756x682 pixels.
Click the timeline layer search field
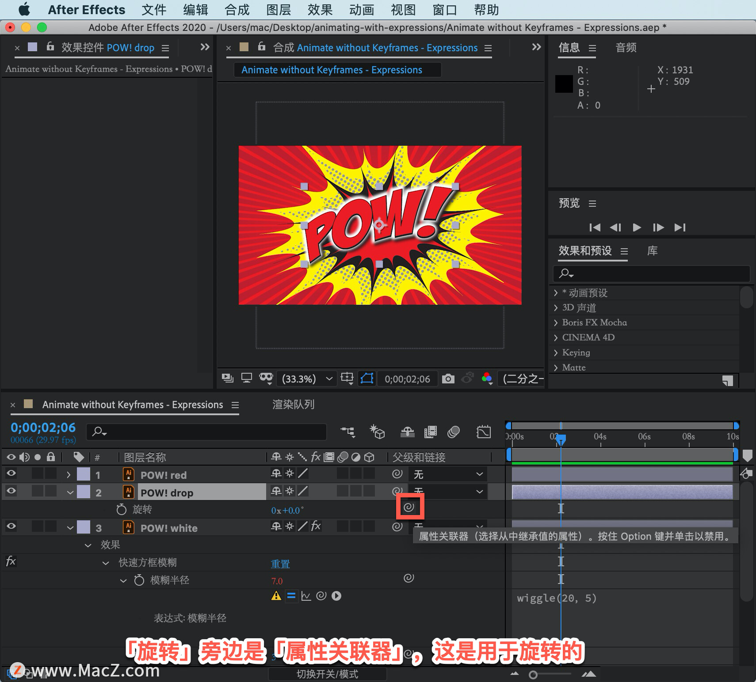[206, 432]
